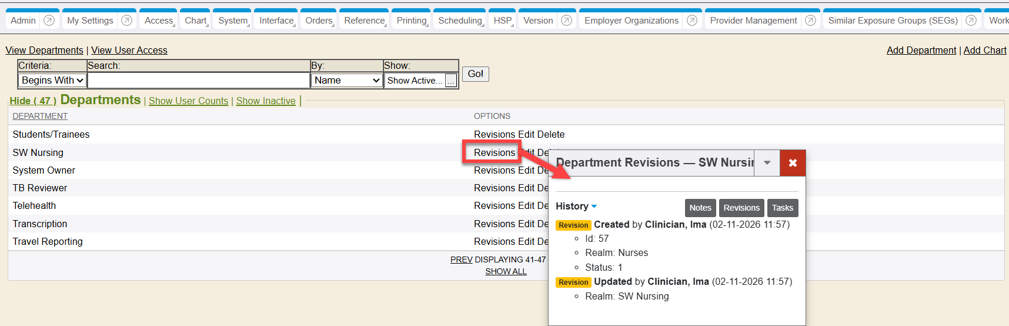Click the Add Department link

[x=921, y=51]
